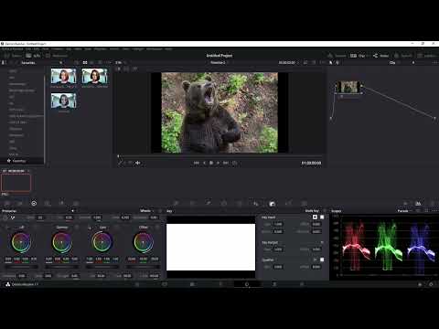Reset the Gain wheel
This screenshot has width=439, height=329.
pyautogui.click(x=117, y=228)
